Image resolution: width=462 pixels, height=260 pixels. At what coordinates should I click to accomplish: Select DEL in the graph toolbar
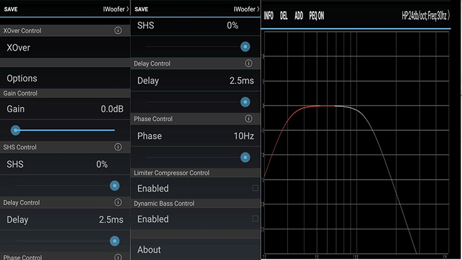pos(284,16)
